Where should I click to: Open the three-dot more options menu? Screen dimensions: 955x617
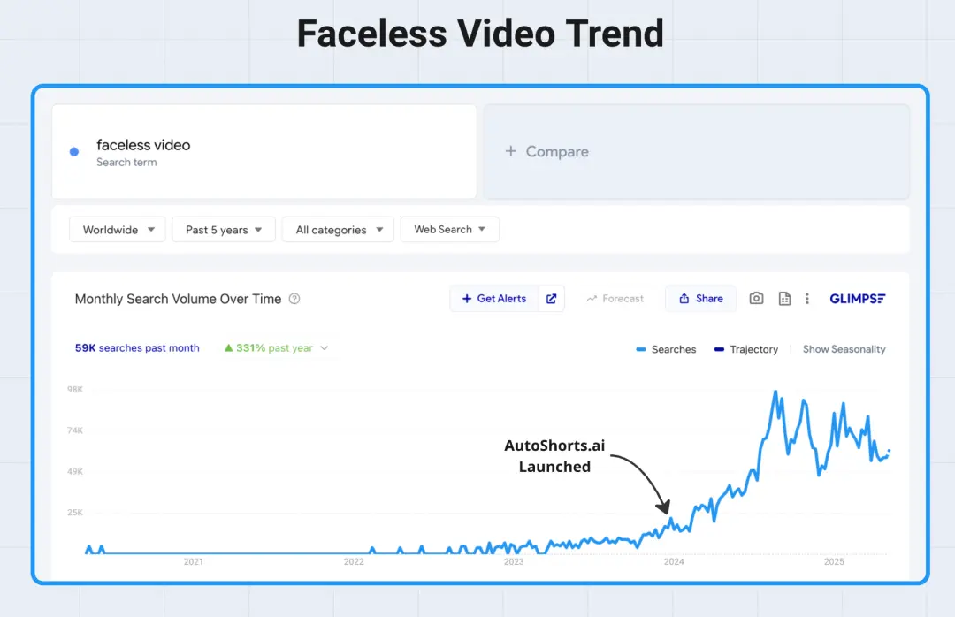click(x=807, y=299)
